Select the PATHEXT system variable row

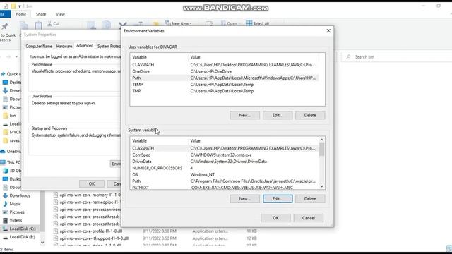225,187
